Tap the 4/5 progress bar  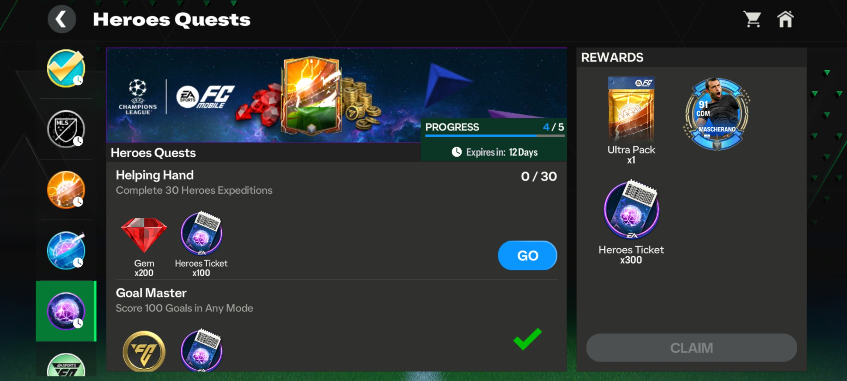[494, 135]
